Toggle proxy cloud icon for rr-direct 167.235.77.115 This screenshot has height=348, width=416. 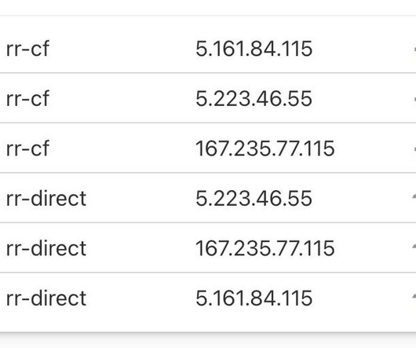[414, 247]
